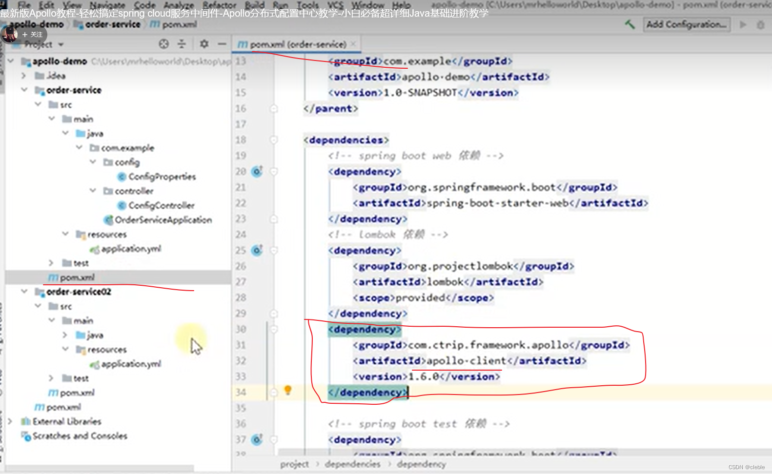Click the Run play icon

click(743, 24)
